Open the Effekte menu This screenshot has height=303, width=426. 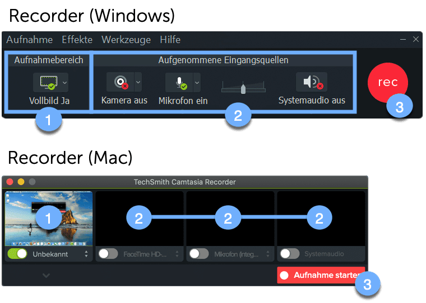point(77,40)
